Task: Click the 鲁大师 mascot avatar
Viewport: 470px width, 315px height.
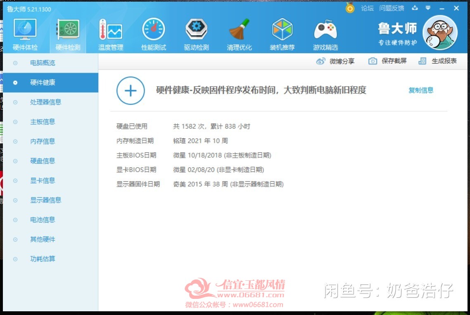Action: (x=440, y=33)
